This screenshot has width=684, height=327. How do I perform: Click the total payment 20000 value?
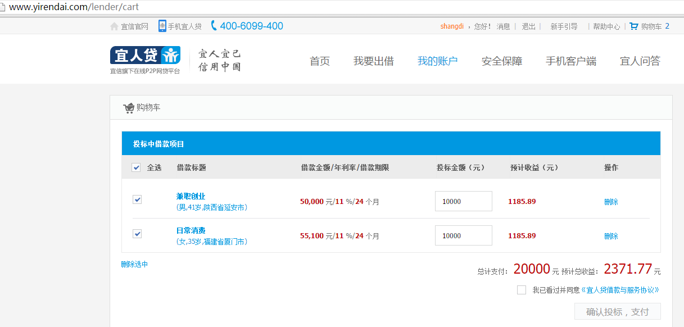point(532,269)
